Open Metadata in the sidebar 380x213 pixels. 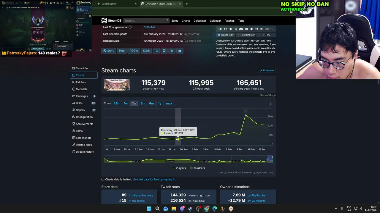[84, 89]
